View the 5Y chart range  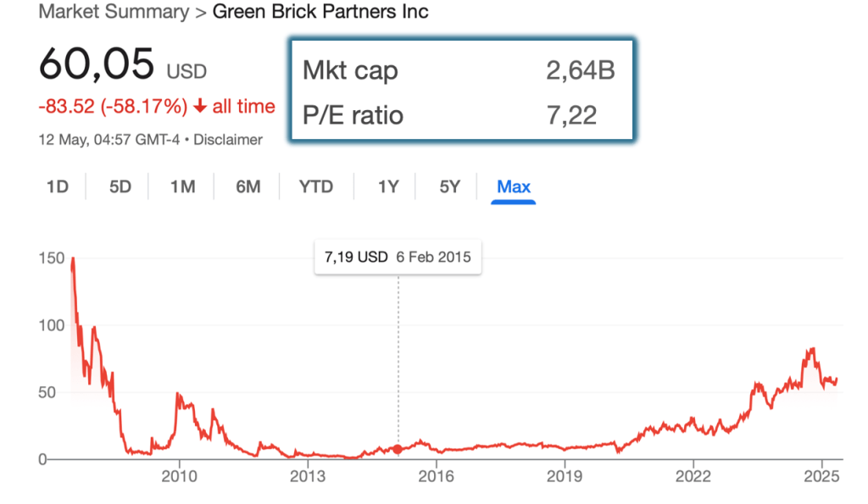[449, 186]
